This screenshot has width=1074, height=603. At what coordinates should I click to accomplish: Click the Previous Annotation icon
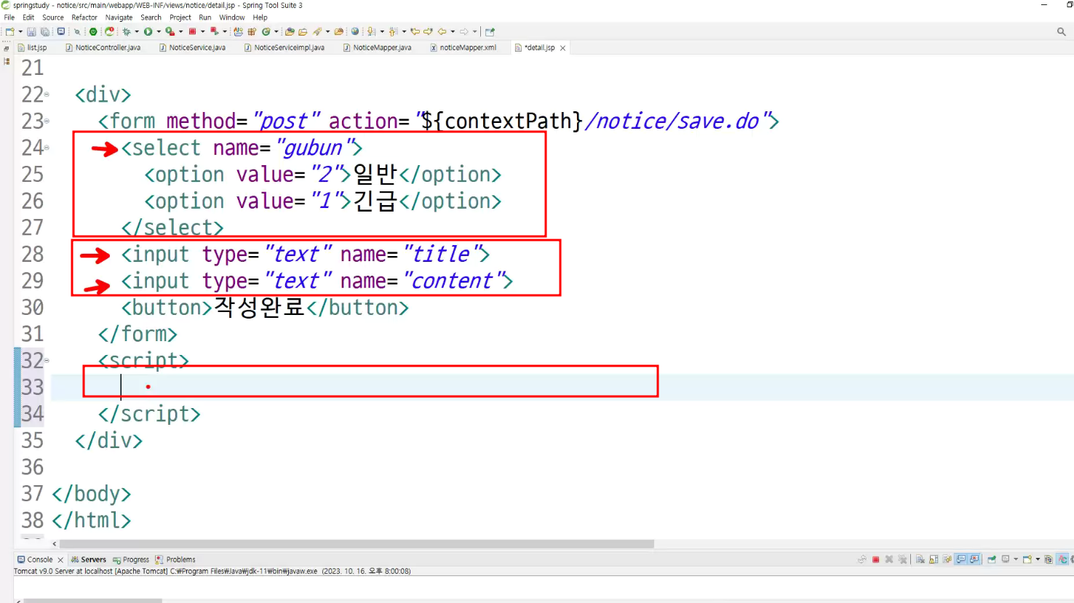click(393, 31)
